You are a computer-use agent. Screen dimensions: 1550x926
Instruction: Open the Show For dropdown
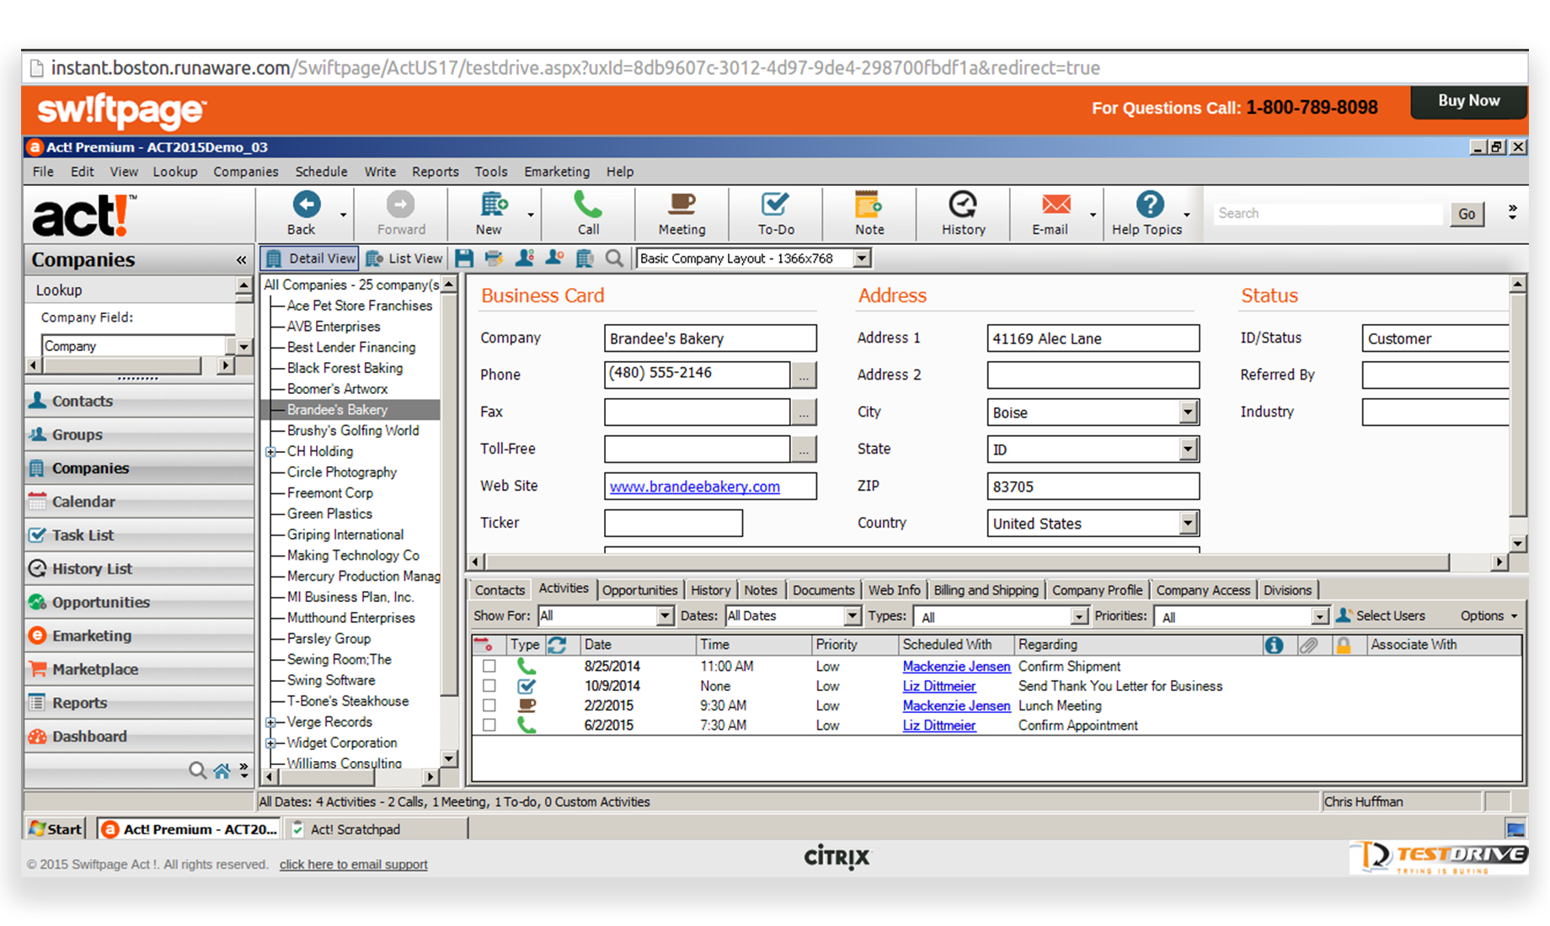[x=665, y=616]
